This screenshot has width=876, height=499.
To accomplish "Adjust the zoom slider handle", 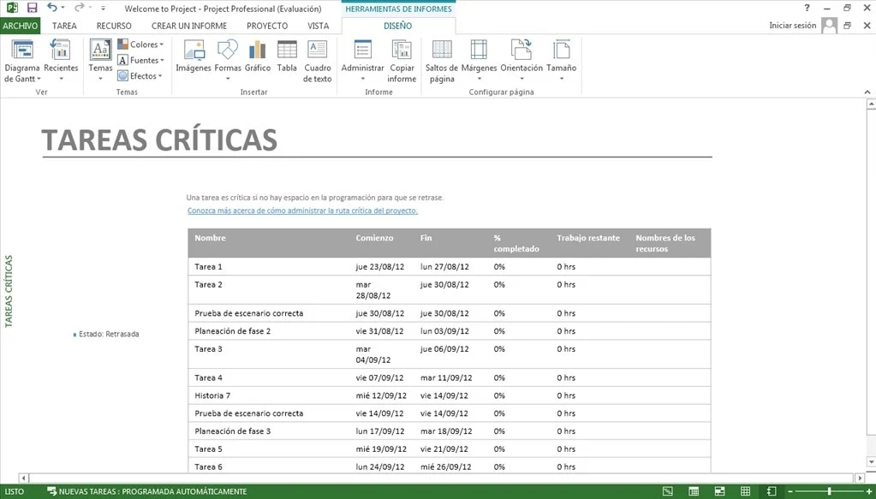I will point(830,491).
